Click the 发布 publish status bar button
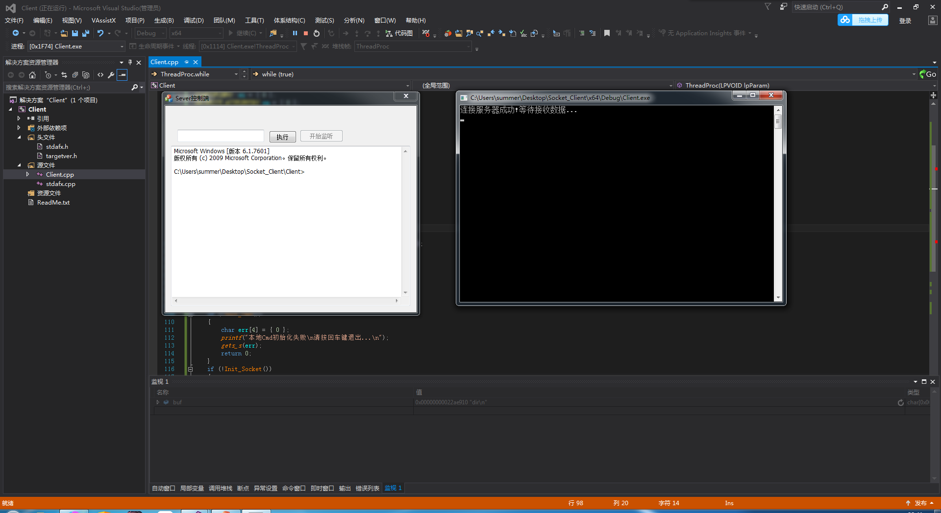Viewport: 941px width, 513px height. point(920,503)
